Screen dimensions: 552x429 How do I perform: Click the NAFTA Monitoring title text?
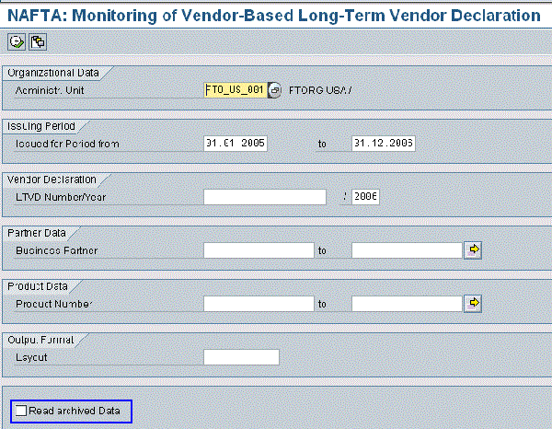(x=274, y=16)
